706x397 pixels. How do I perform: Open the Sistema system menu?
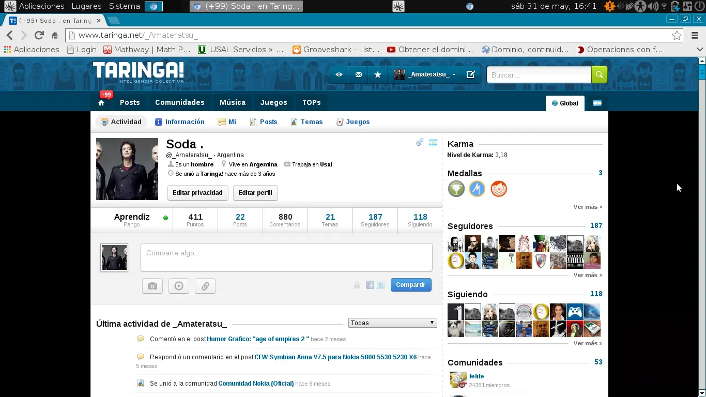click(125, 6)
